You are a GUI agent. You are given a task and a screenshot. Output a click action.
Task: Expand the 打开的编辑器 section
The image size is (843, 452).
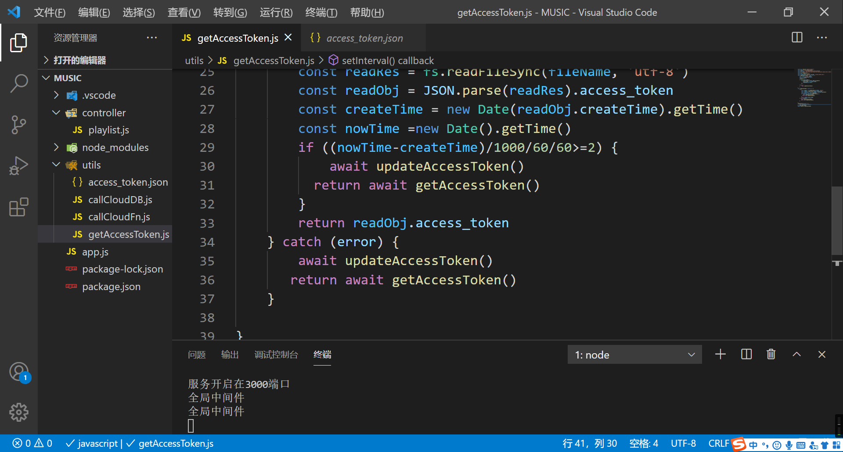point(105,60)
